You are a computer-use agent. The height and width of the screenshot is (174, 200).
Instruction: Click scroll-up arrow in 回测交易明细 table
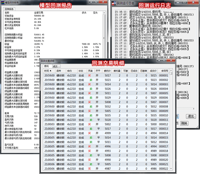171,70
